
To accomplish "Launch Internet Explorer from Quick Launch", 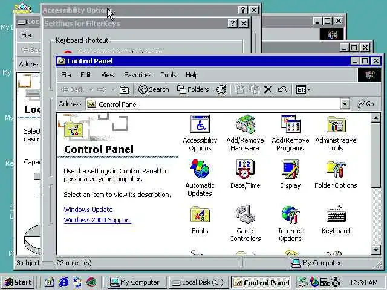I will pyautogui.click(x=63, y=282).
